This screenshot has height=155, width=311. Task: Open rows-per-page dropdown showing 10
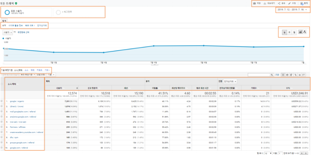pyautogui.click(x=268, y=153)
